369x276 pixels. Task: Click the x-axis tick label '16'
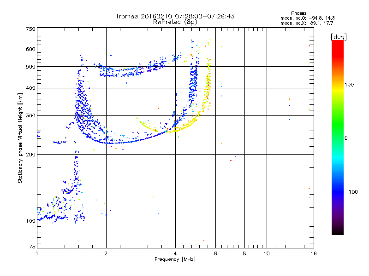coord(314,253)
